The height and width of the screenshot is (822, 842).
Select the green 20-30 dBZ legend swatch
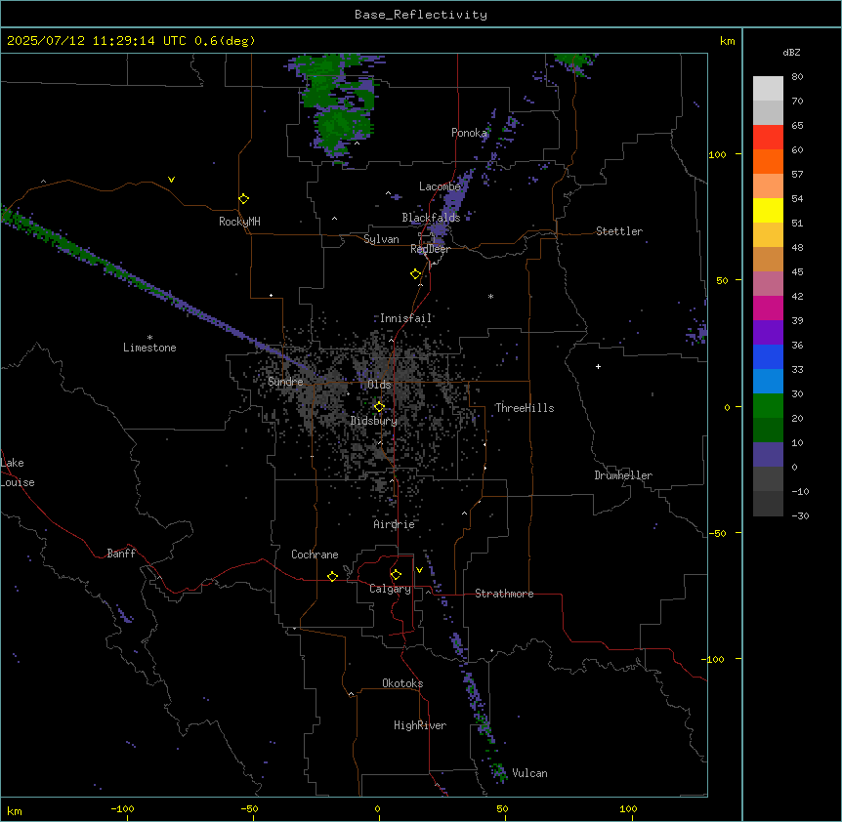coord(768,406)
